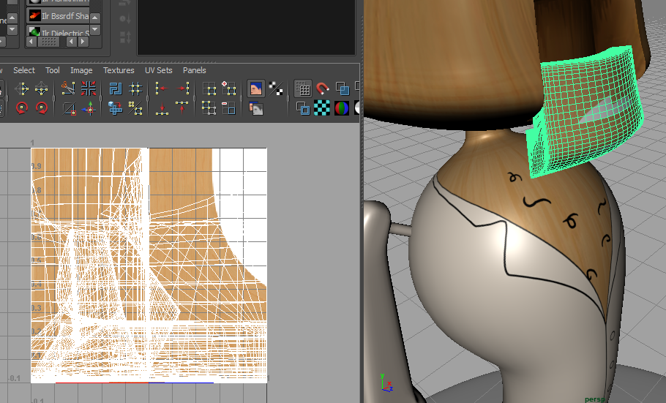
Task: Open the Textures menu
Action: 119,70
